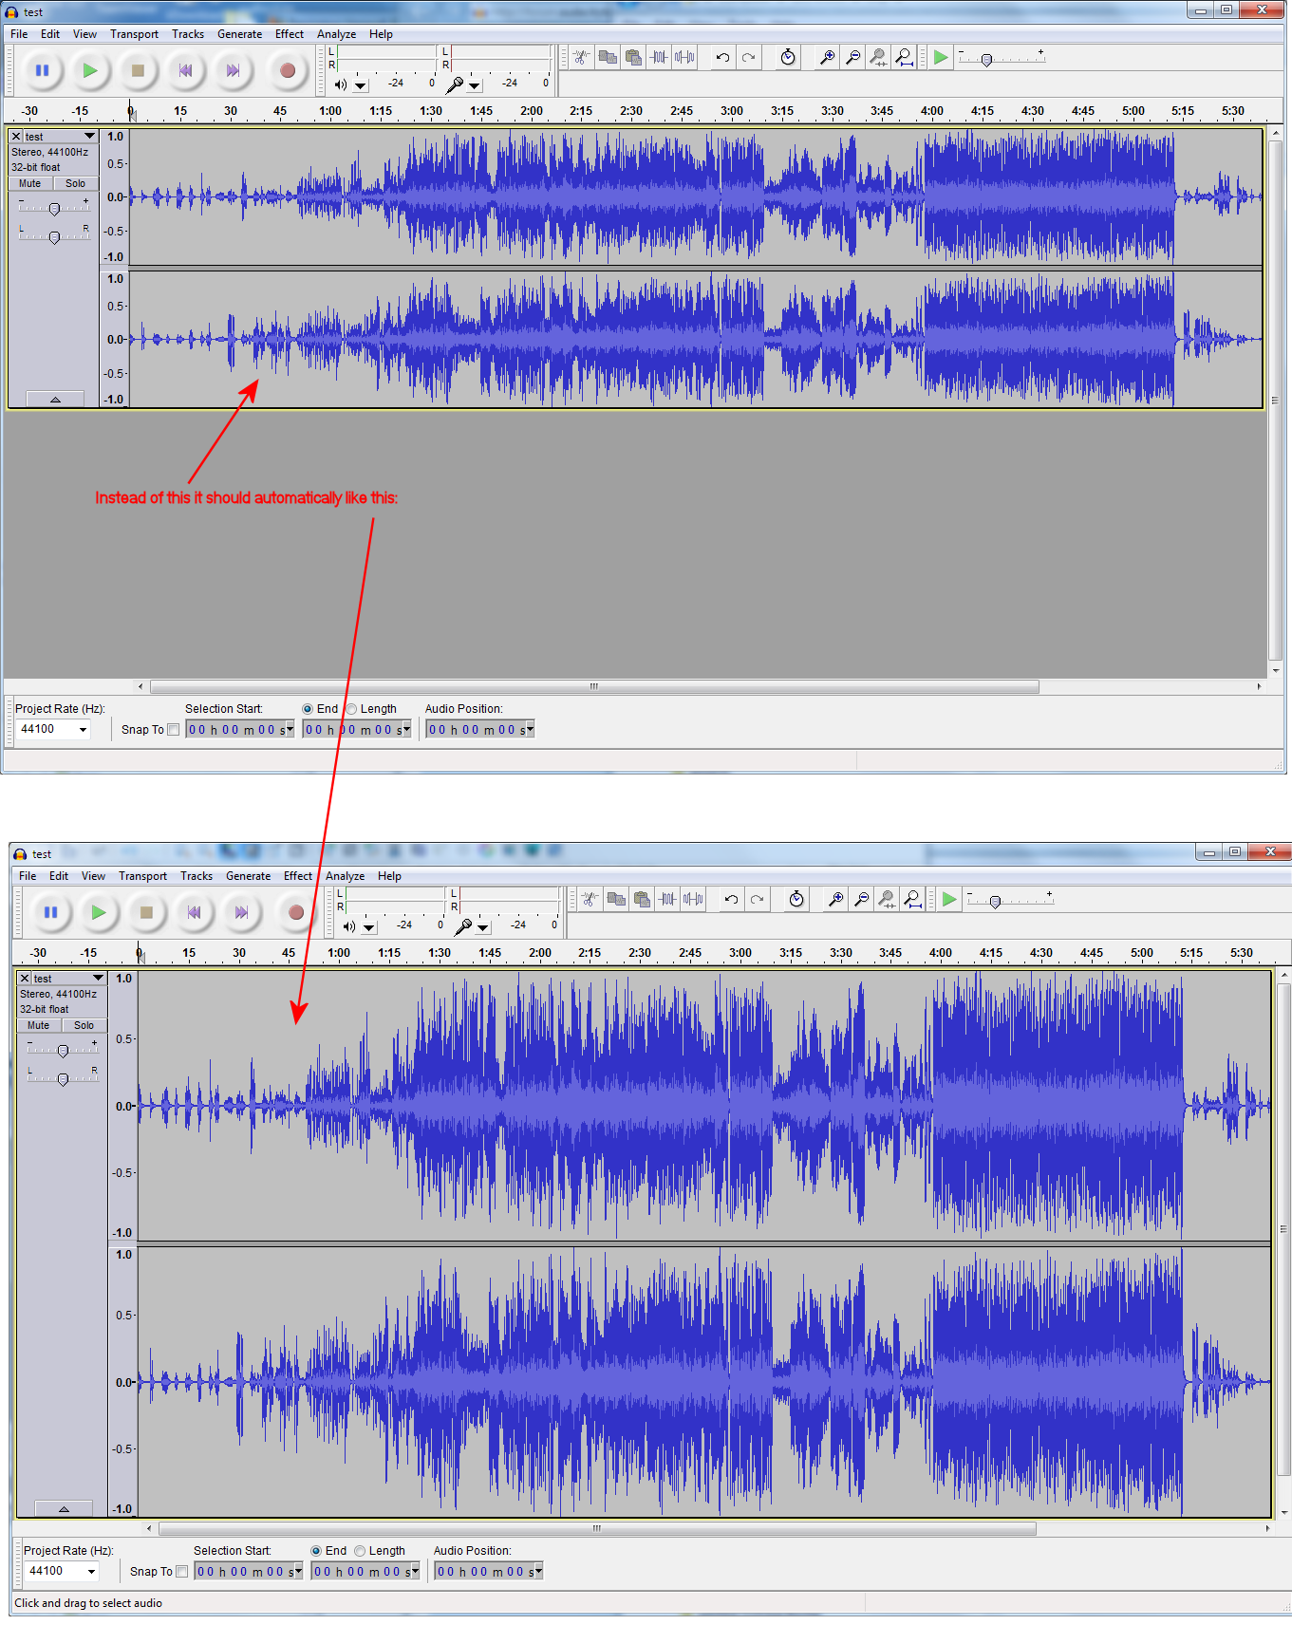Image resolution: width=1292 pixels, height=1625 pixels.
Task: Open the Transport menu in bottom window
Action: click(142, 876)
